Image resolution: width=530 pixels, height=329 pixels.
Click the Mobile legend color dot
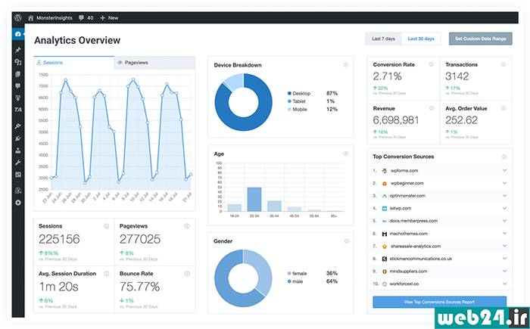[289, 110]
